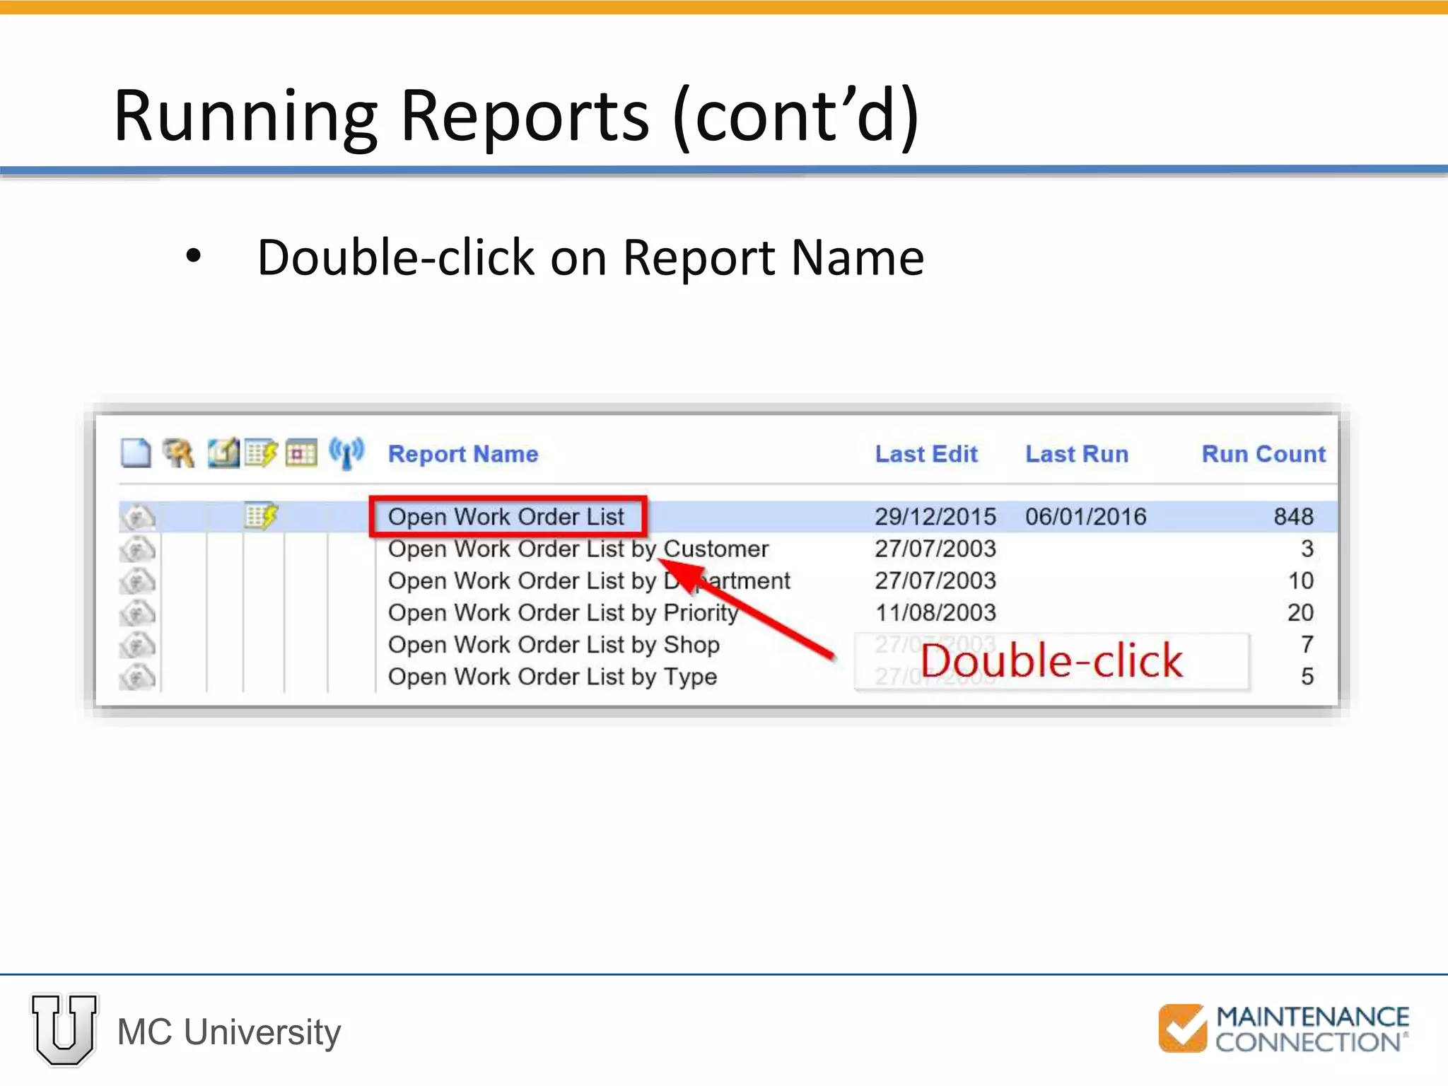Click the lightning grid icon in the Open Work Order List row

(262, 516)
